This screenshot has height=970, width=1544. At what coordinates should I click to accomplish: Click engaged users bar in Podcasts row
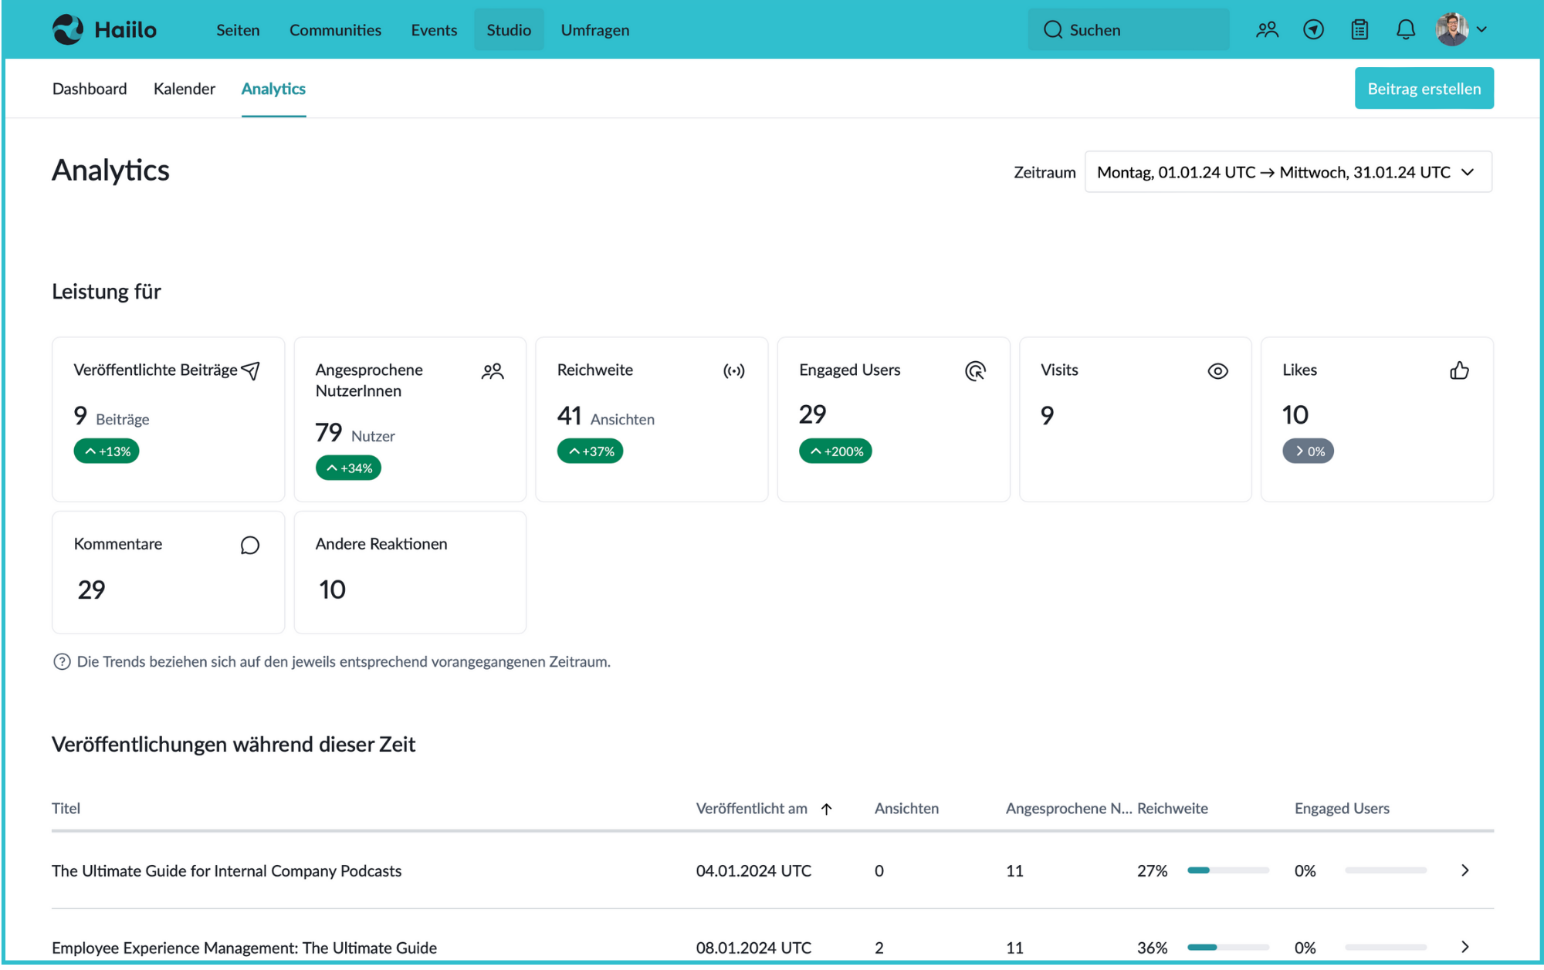click(x=1386, y=870)
